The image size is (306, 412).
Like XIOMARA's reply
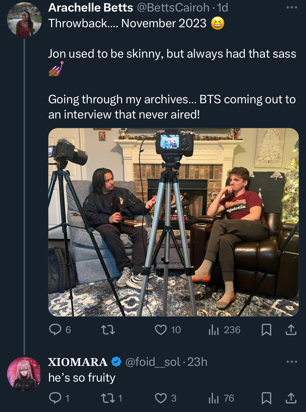coord(161,398)
